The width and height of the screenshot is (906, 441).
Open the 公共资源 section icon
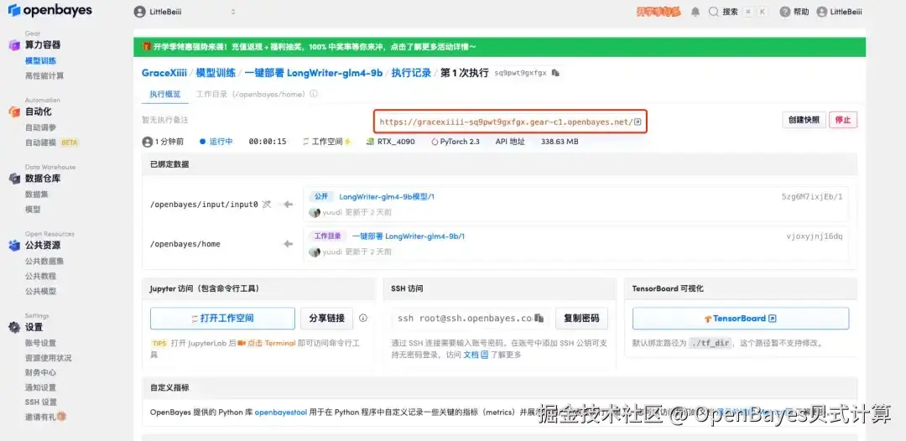[x=14, y=246]
